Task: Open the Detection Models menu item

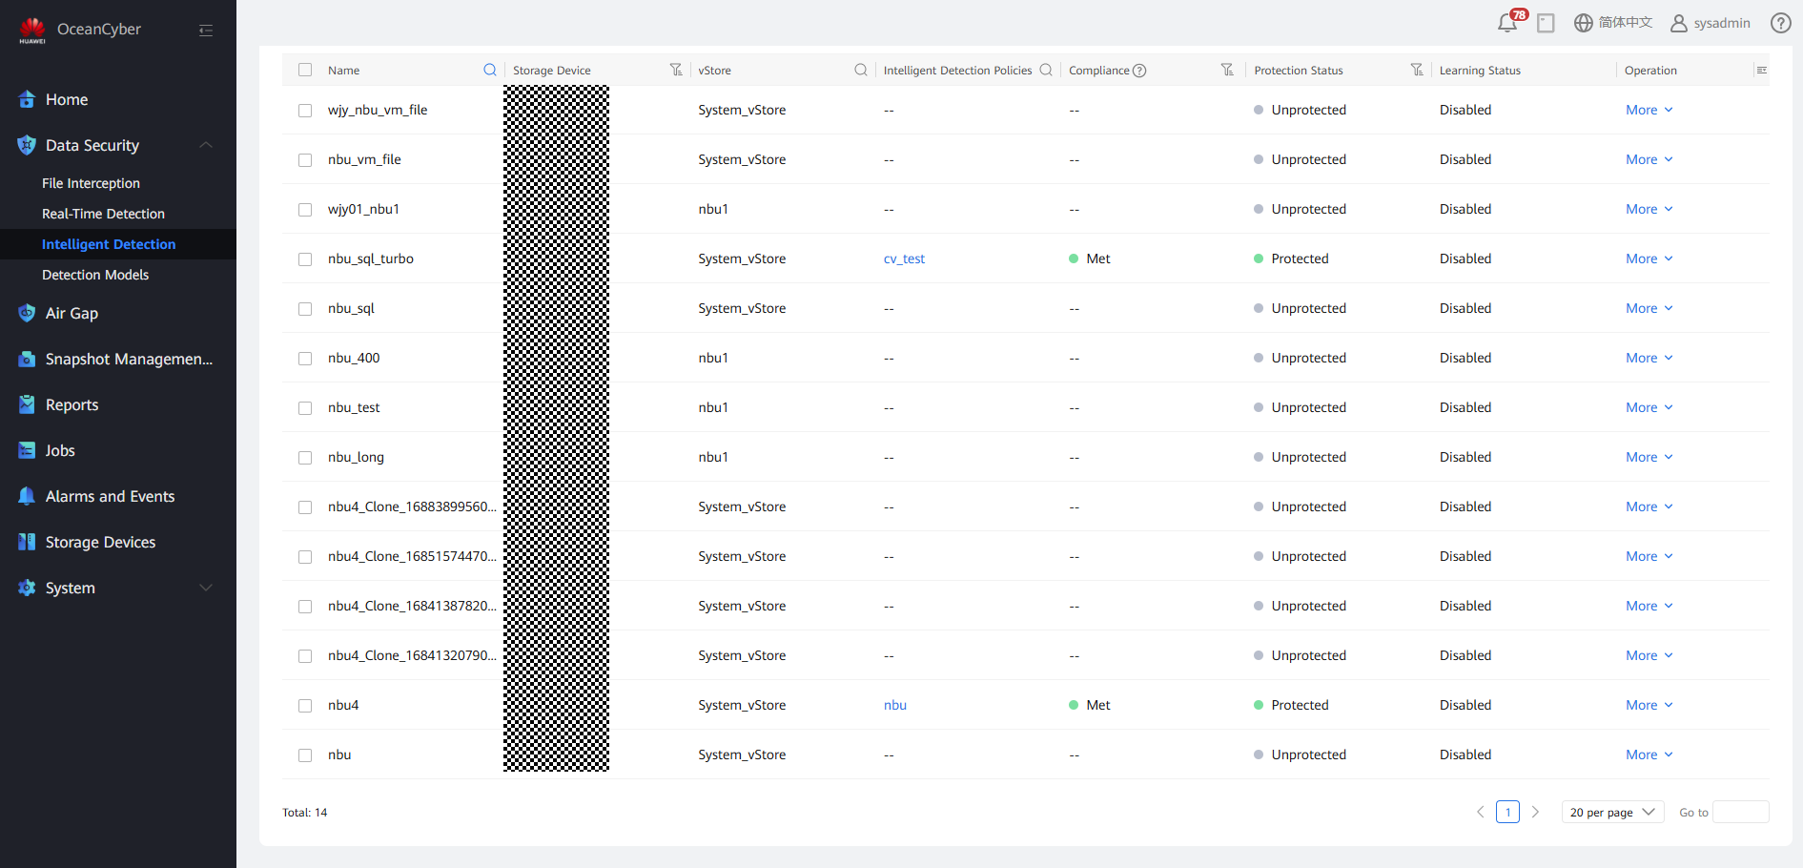Action: [x=95, y=275]
